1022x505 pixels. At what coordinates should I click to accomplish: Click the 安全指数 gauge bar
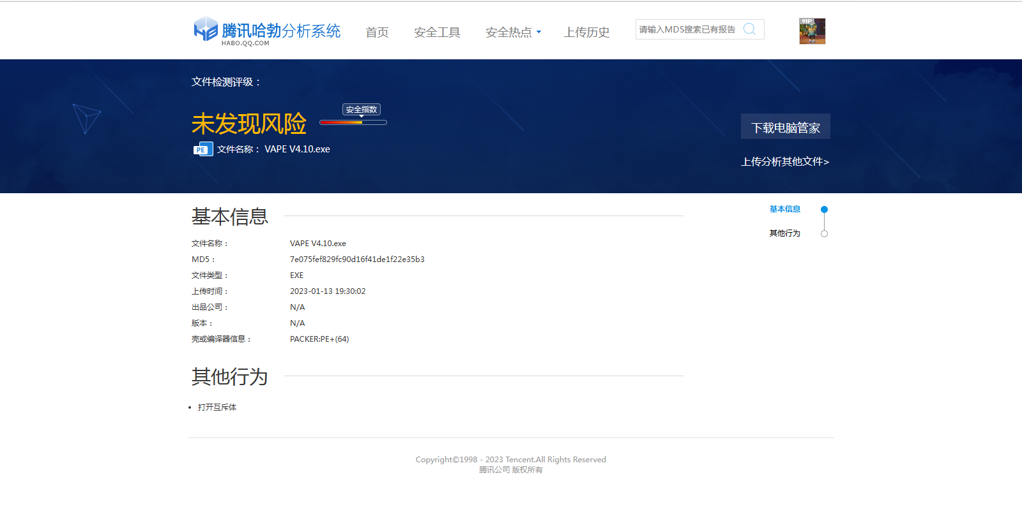[x=353, y=122]
